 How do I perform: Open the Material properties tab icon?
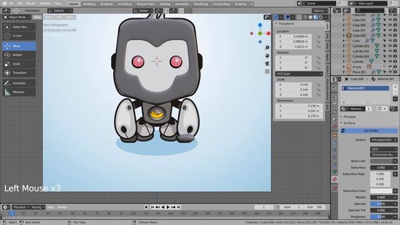click(x=335, y=179)
